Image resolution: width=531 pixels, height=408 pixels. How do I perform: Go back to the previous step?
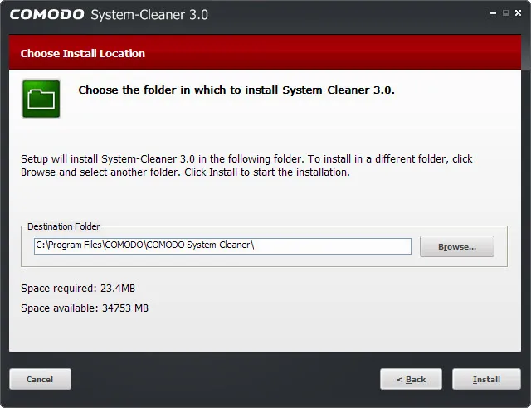pos(411,379)
